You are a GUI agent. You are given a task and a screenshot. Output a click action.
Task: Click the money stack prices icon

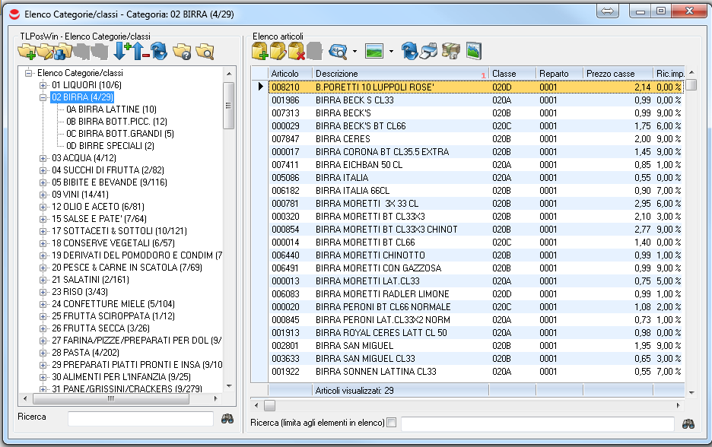coord(451,52)
